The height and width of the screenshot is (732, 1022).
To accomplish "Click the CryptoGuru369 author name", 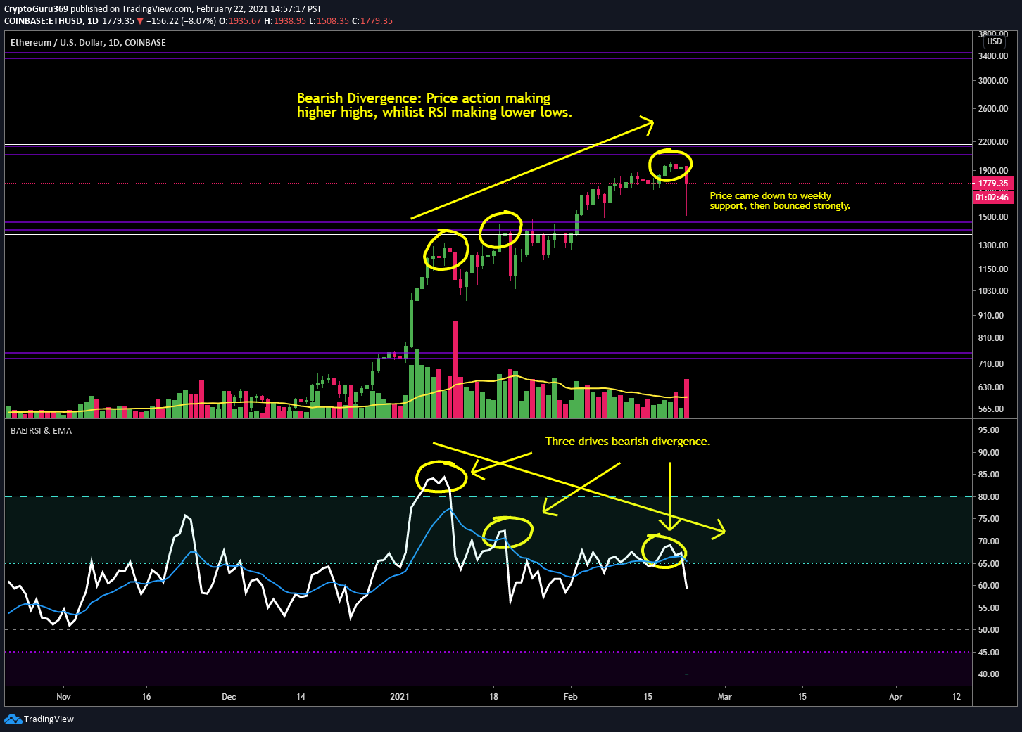I will tap(37, 9).
